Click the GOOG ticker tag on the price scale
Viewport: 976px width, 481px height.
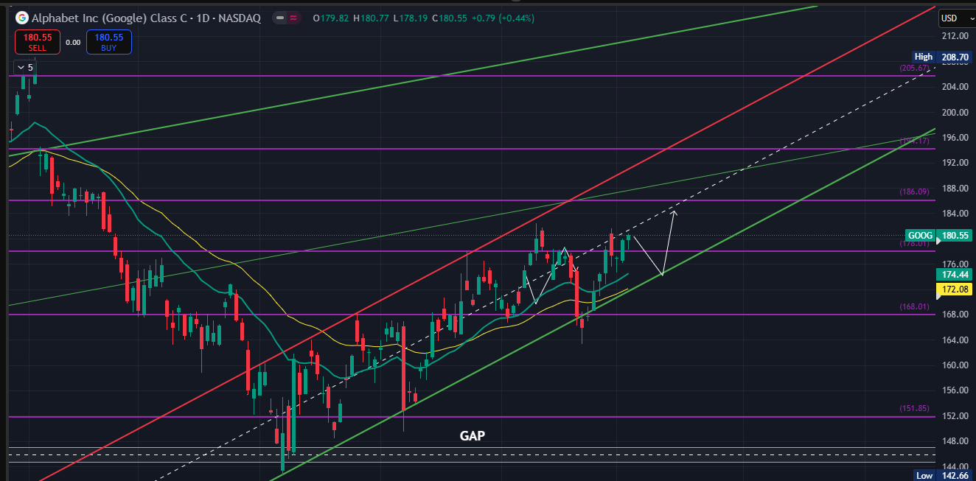tap(920, 236)
